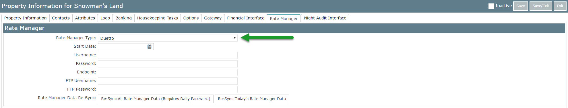Image resolution: width=568 pixels, height=108 pixels.
Task: Tick the Inactive checkbox
Action: (491, 6)
